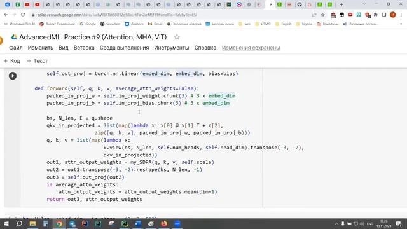Viewport: 407px width, 229px height.
Task: Open the Вставка menu
Action: [84, 48]
